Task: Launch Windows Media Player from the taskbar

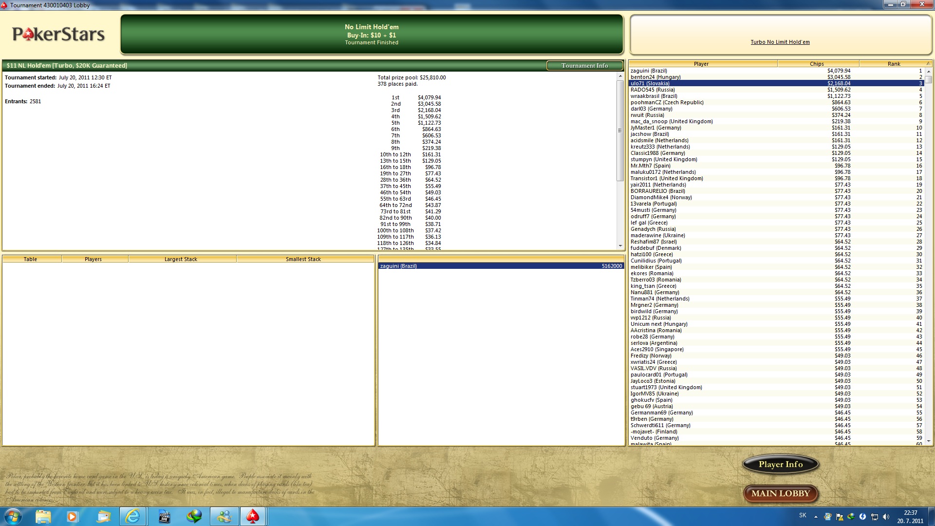Action: point(72,516)
